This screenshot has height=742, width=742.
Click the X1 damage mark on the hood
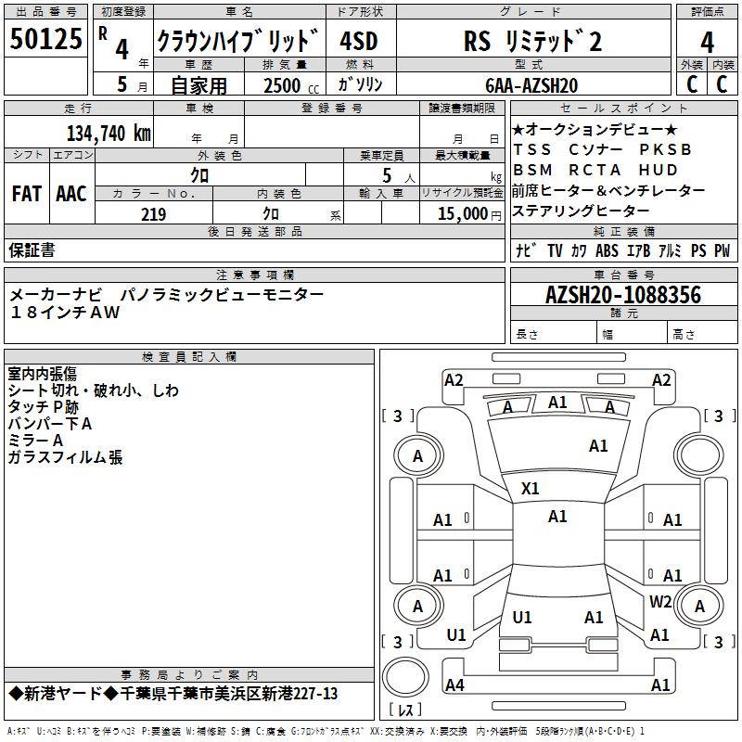(531, 488)
